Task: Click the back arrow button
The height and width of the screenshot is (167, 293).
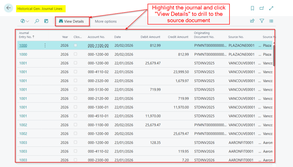Action: click(8, 8)
